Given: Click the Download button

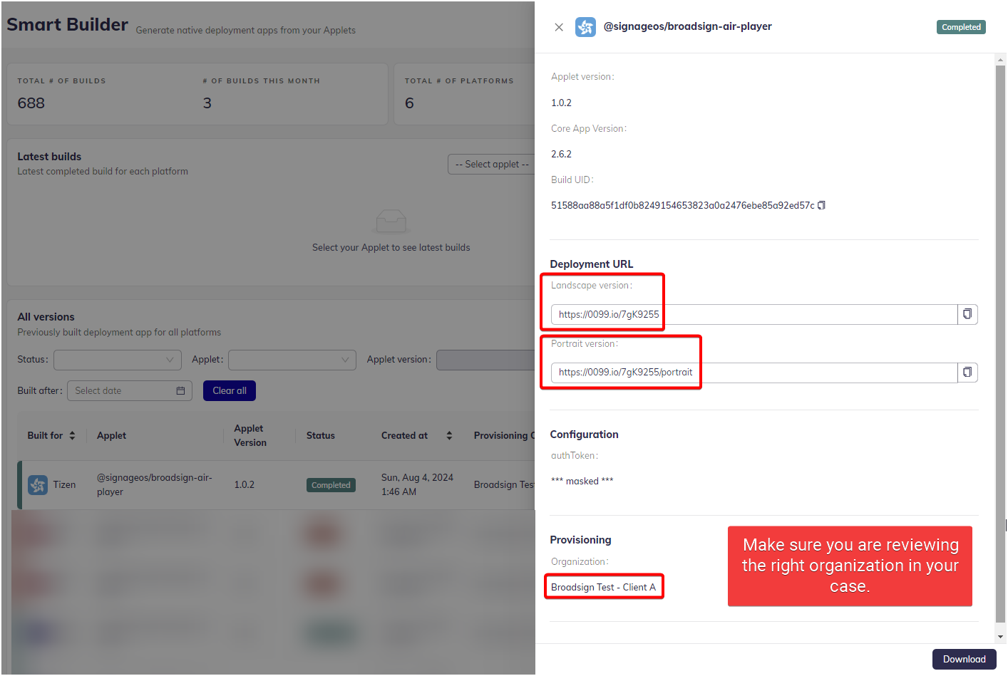Looking at the screenshot, I should (964, 659).
